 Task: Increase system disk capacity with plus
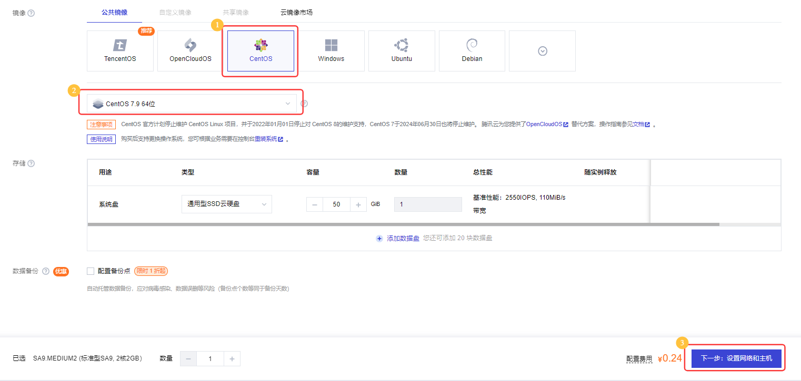click(x=358, y=204)
